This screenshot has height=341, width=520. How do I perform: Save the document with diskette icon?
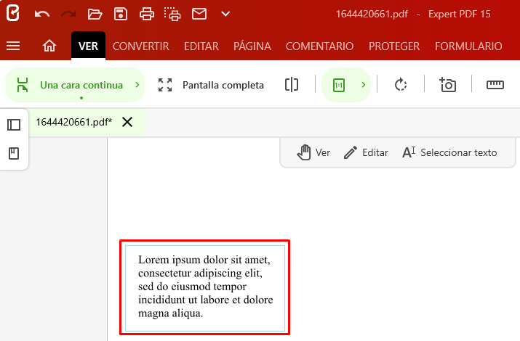click(x=121, y=15)
